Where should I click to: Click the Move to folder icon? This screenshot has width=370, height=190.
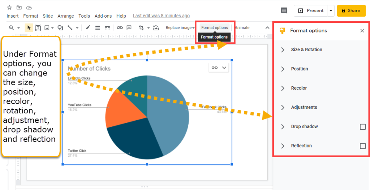coord(19,8)
